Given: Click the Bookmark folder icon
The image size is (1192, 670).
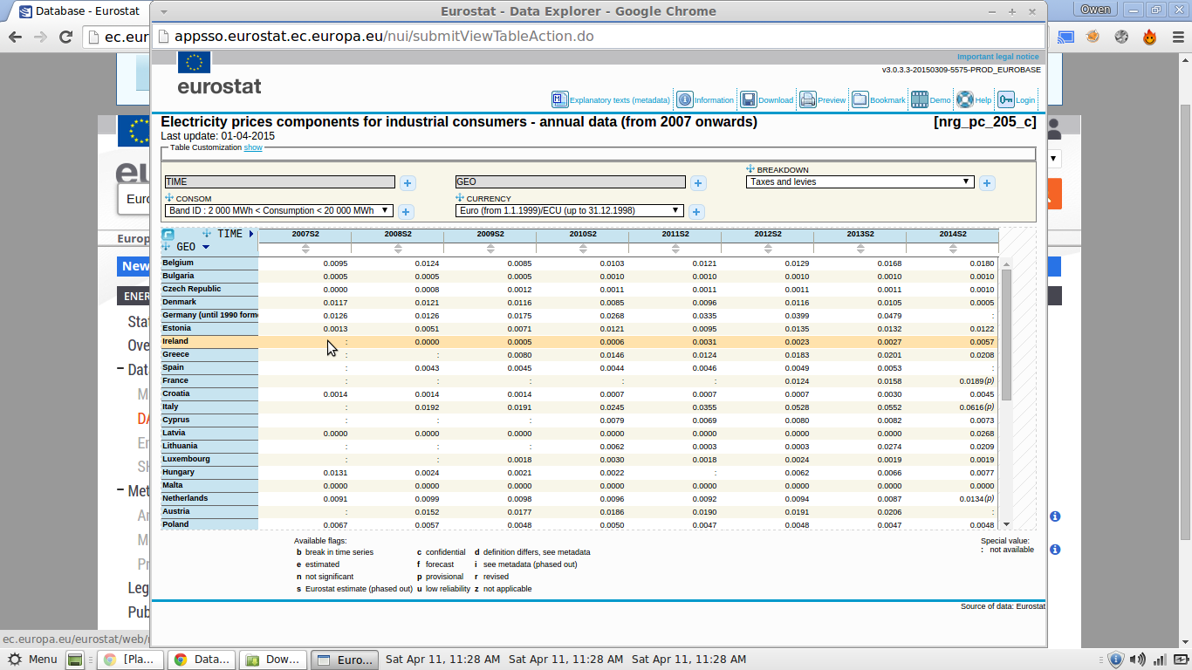Looking at the screenshot, I should [860, 99].
